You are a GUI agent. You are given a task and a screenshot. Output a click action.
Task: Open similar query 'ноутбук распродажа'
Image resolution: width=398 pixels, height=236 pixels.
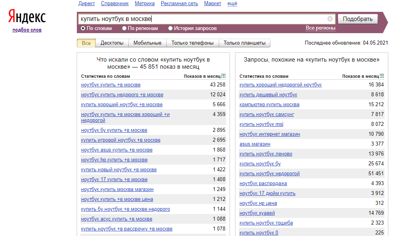263,184
